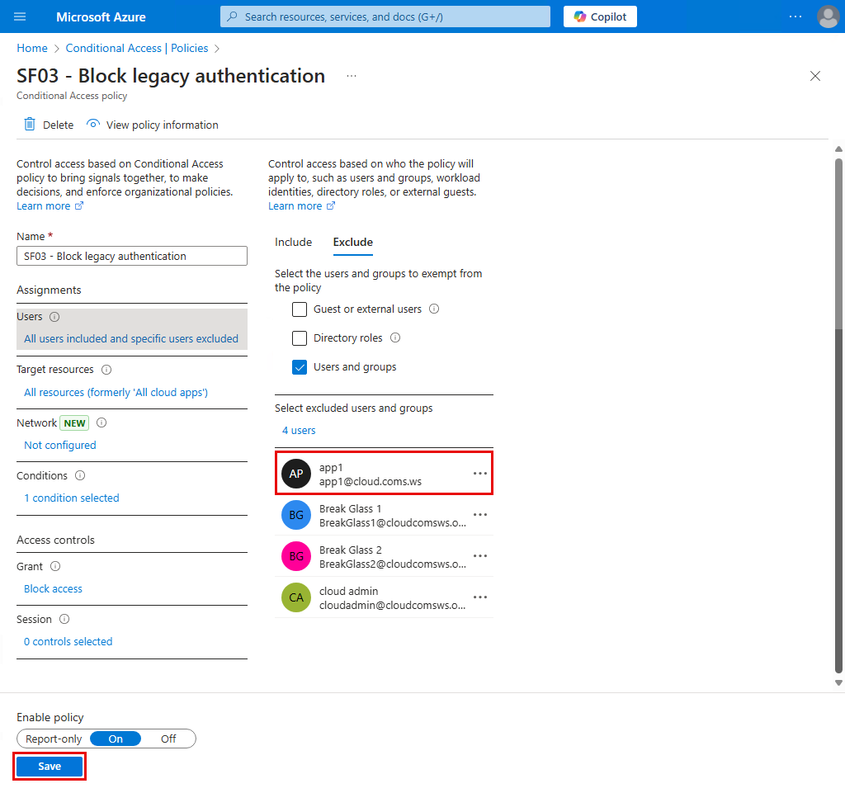The width and height of the screenshot is (845, 793).
Task: Select app1@cloud.coms.ws text
Action: 371,482
